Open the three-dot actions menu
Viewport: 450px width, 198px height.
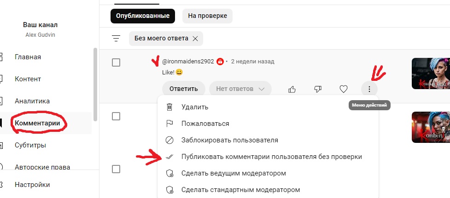[x=369, y=89]
